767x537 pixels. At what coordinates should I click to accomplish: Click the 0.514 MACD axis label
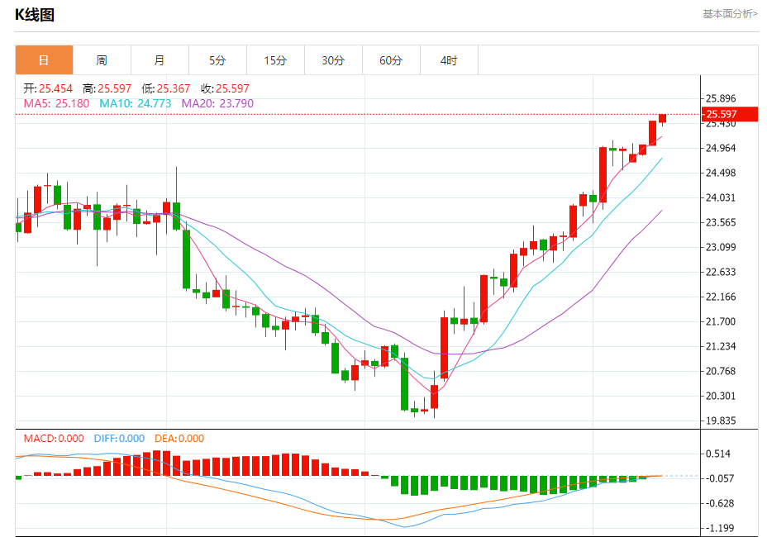(718, 454)
